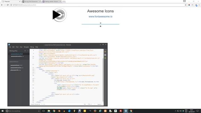This screenshot has width=201, height=113.
Task: Bookmark this page with the star icon
Action: (x=186, y=5)
